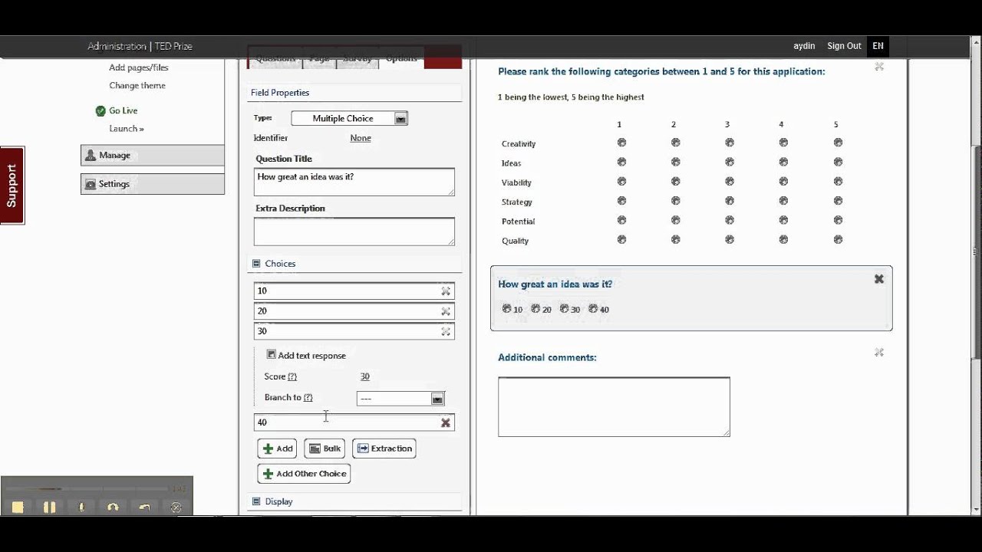This screenshot has width=982, height=552.
Task: Switch to the Questions tab
Action: click(x=275, y=60)
